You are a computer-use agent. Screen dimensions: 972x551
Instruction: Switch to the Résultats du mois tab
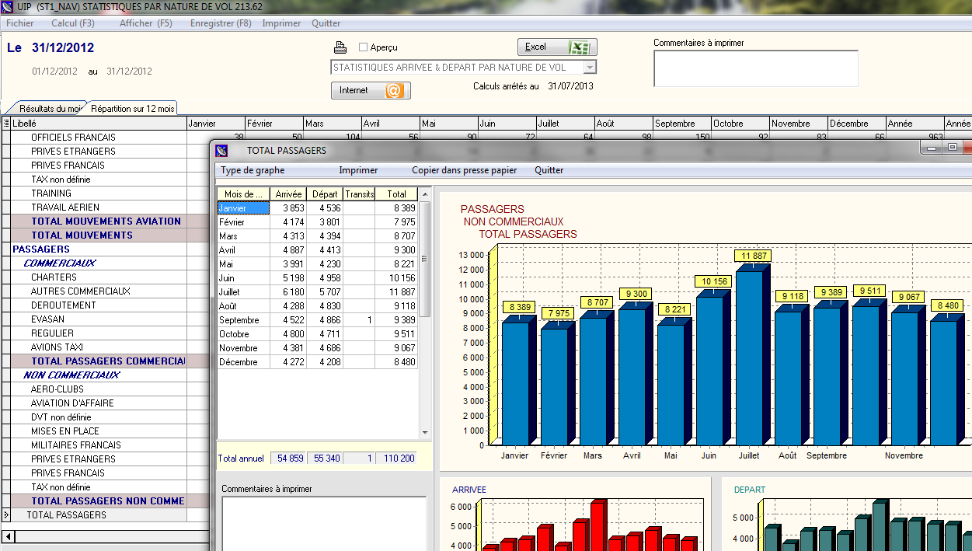[48, 109]
